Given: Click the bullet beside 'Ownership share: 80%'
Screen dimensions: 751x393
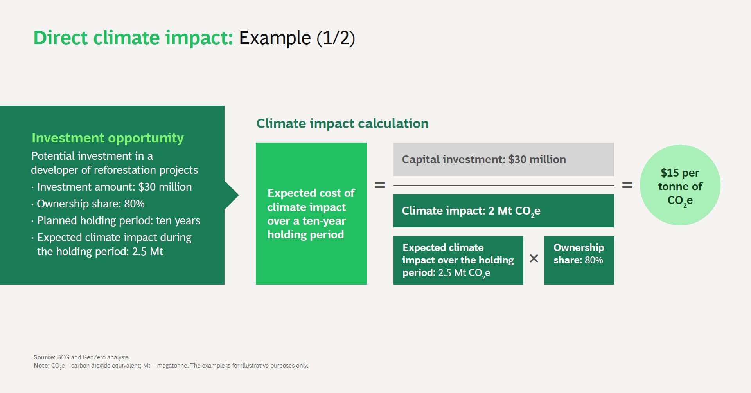Looking at the screenshot, I should coord(33,204).
